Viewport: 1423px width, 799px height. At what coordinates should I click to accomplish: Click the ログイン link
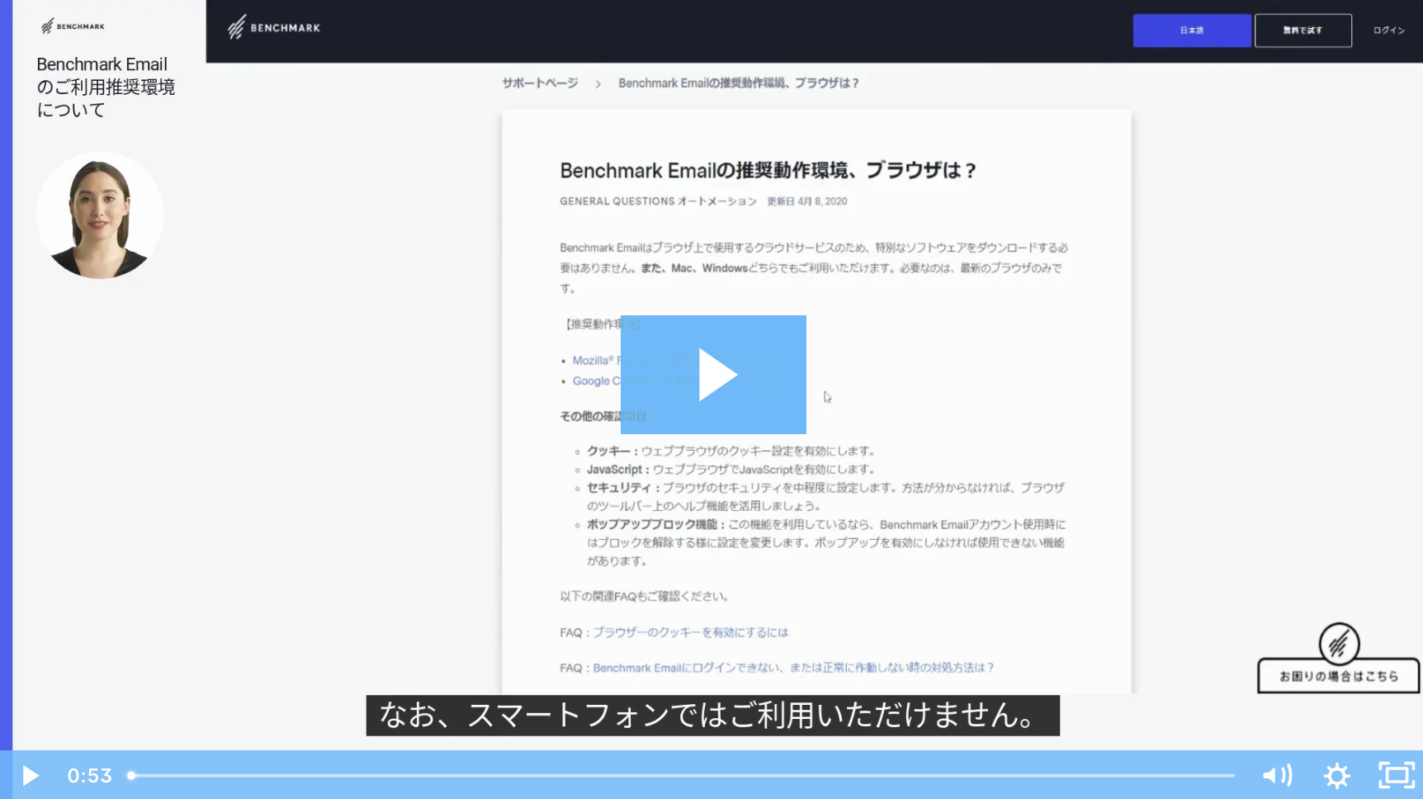[x=1388, y=31]
